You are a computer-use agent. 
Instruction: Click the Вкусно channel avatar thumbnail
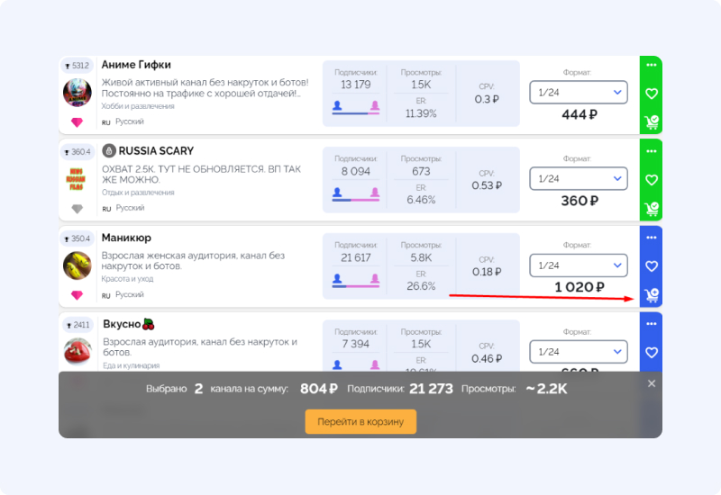pos(78,351)
